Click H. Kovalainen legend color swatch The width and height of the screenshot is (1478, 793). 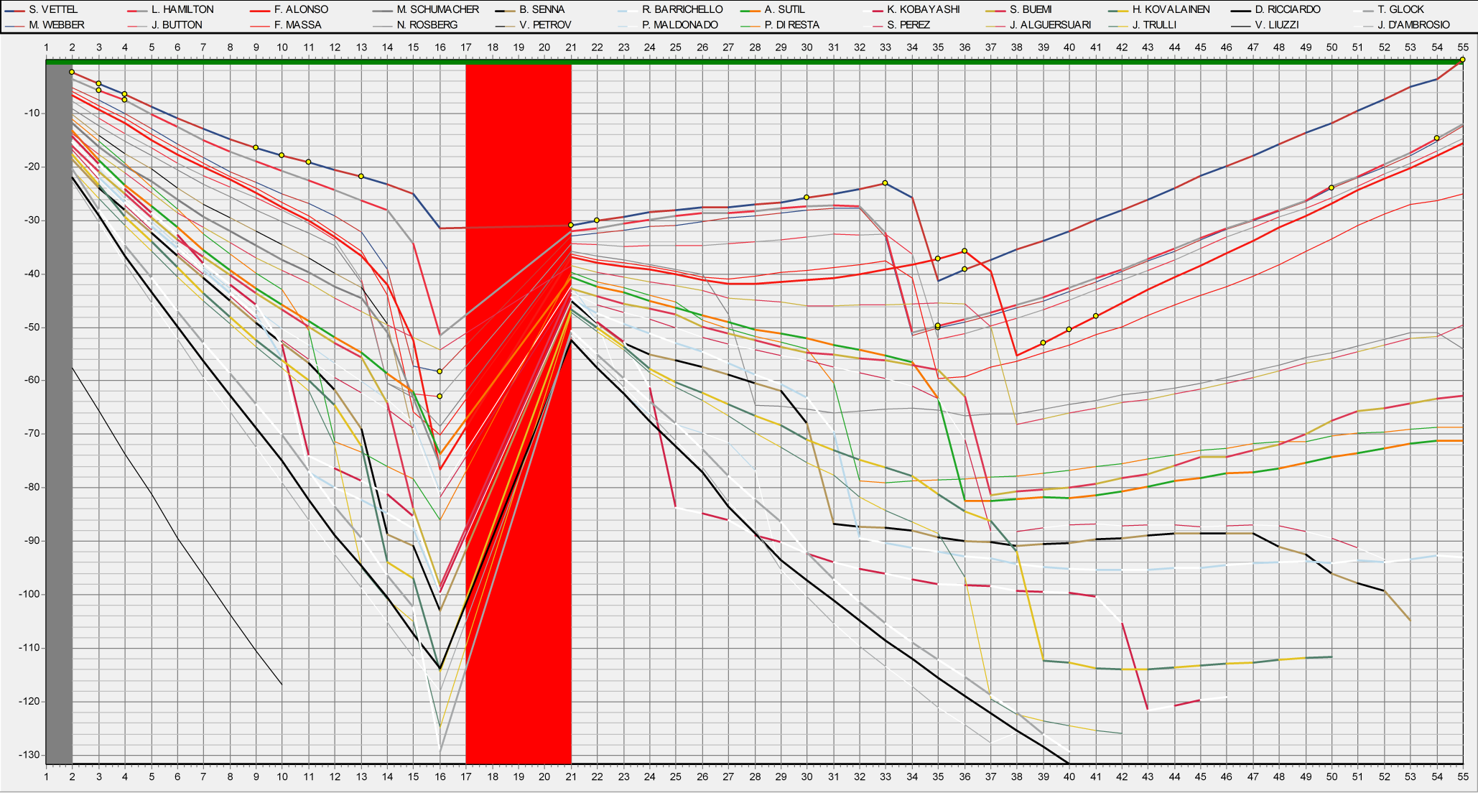(x=1117, y=10)
